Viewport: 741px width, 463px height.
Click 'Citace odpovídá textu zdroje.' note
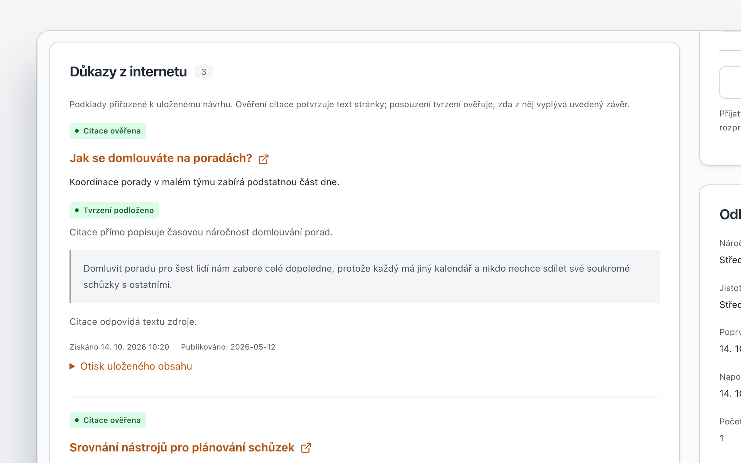click(133, 322)
